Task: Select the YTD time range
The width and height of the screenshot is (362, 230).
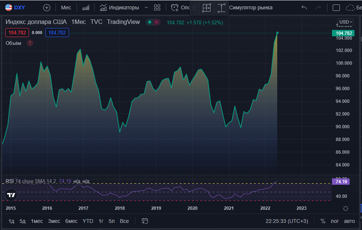Action: tap(88, 221)
